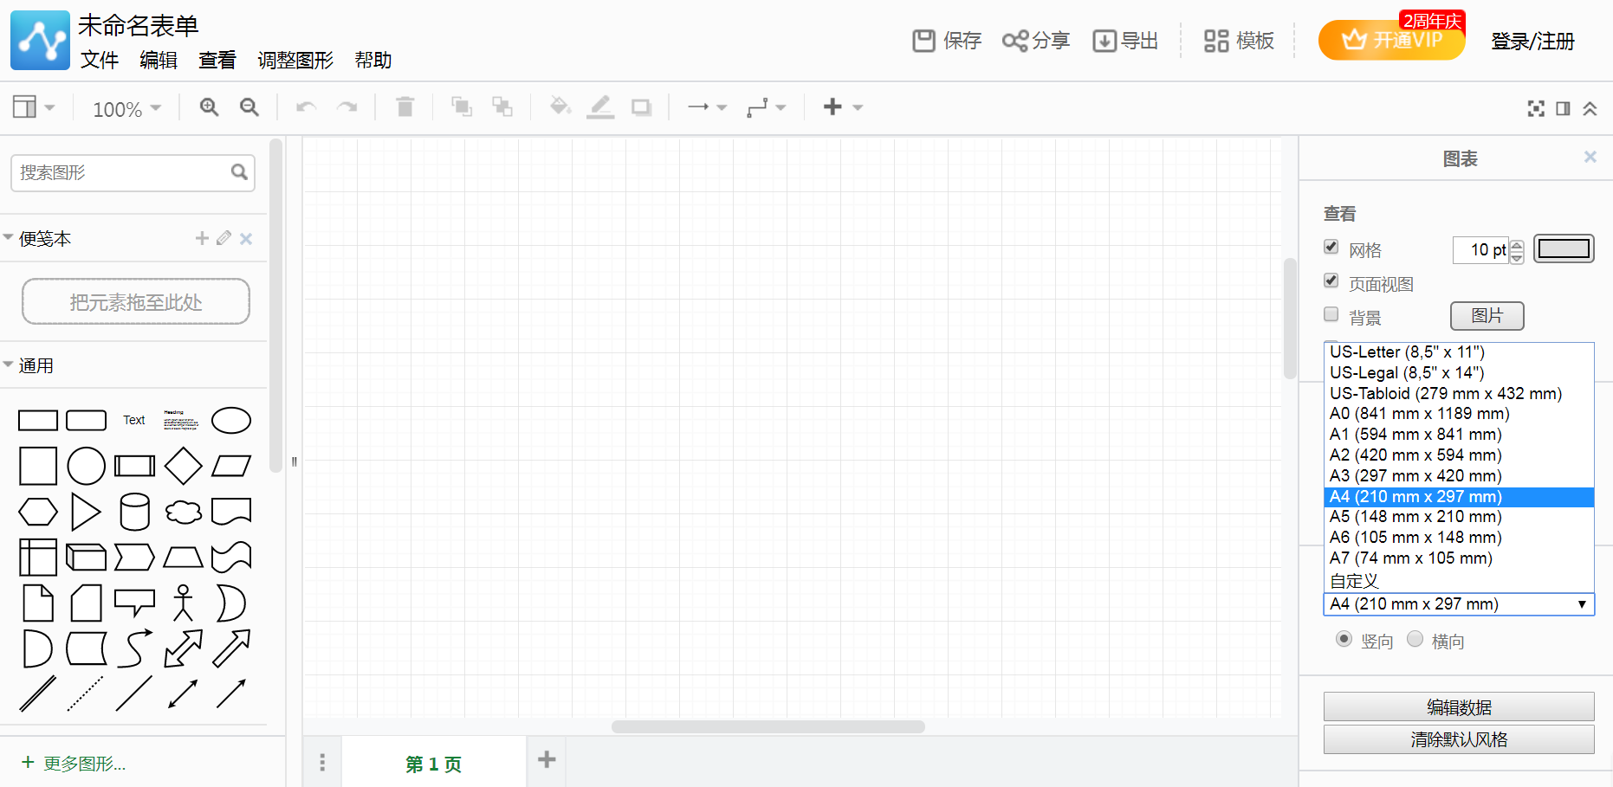Open the connection arrow style dropdown

[707, 107]
